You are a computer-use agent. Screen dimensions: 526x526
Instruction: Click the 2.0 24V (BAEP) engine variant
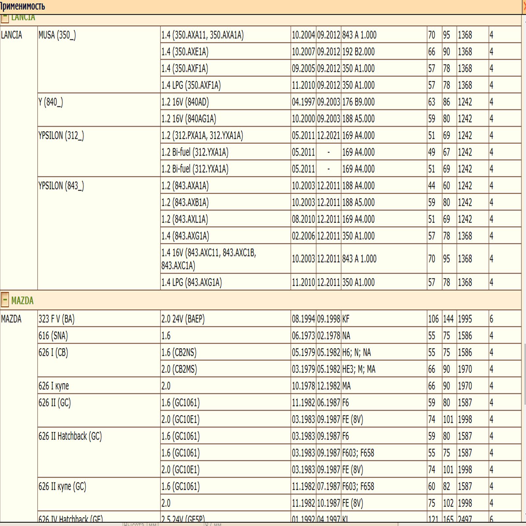click(x=183, y=319)
